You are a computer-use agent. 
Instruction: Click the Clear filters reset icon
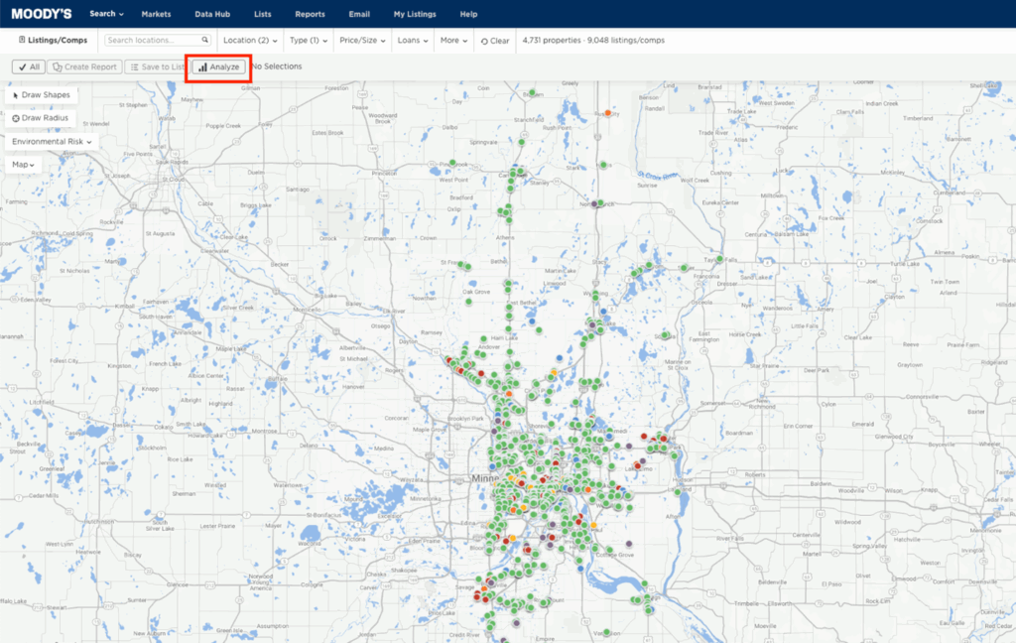click(484, 41)
